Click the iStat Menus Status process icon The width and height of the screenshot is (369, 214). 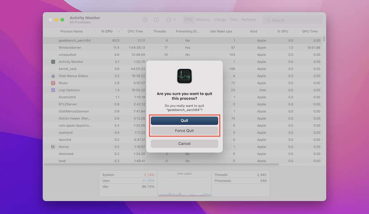pos(52,76)
